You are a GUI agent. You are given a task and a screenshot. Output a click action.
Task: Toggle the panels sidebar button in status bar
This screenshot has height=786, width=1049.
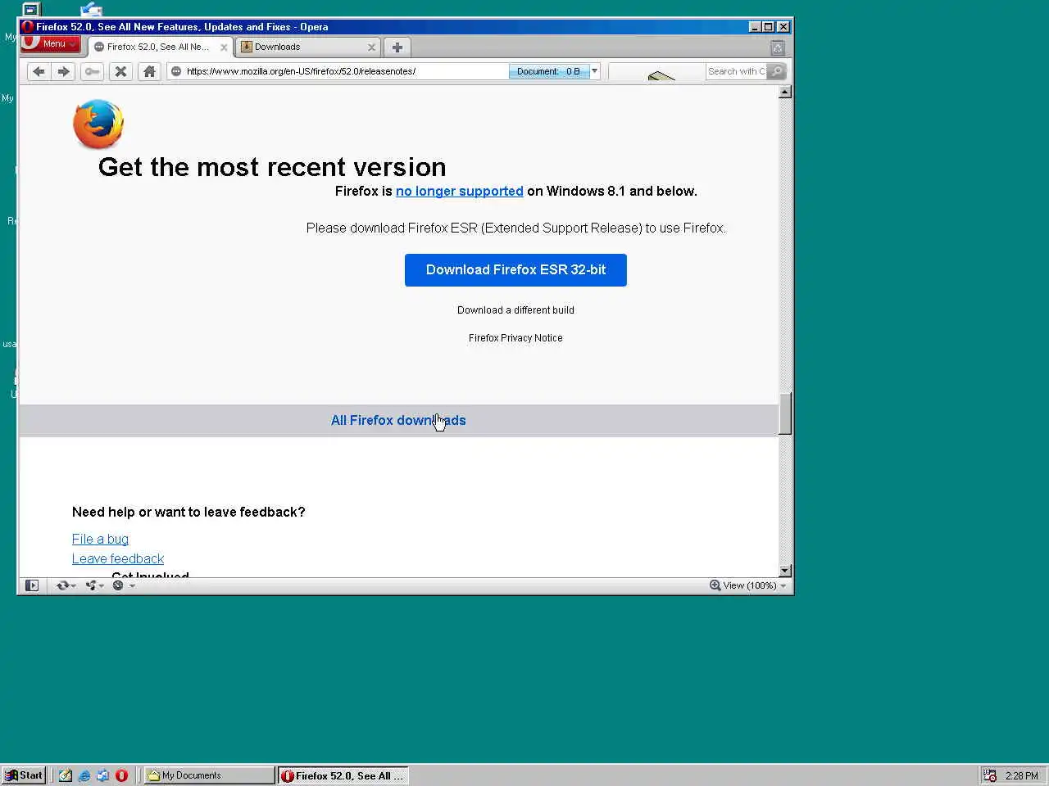coord(32,585)
